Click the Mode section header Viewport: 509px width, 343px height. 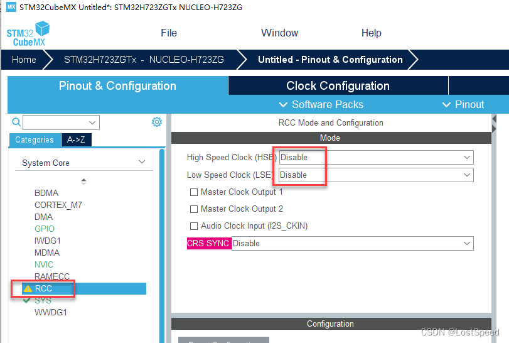[331, 138]
